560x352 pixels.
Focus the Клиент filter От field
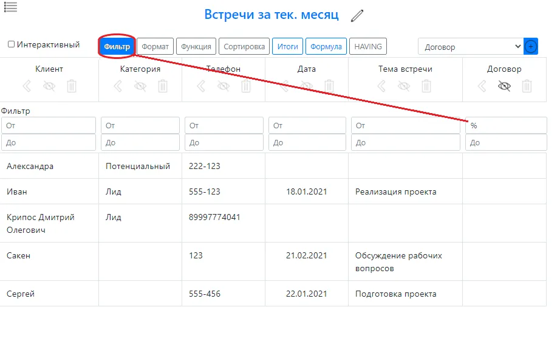[x=49, y=125]
